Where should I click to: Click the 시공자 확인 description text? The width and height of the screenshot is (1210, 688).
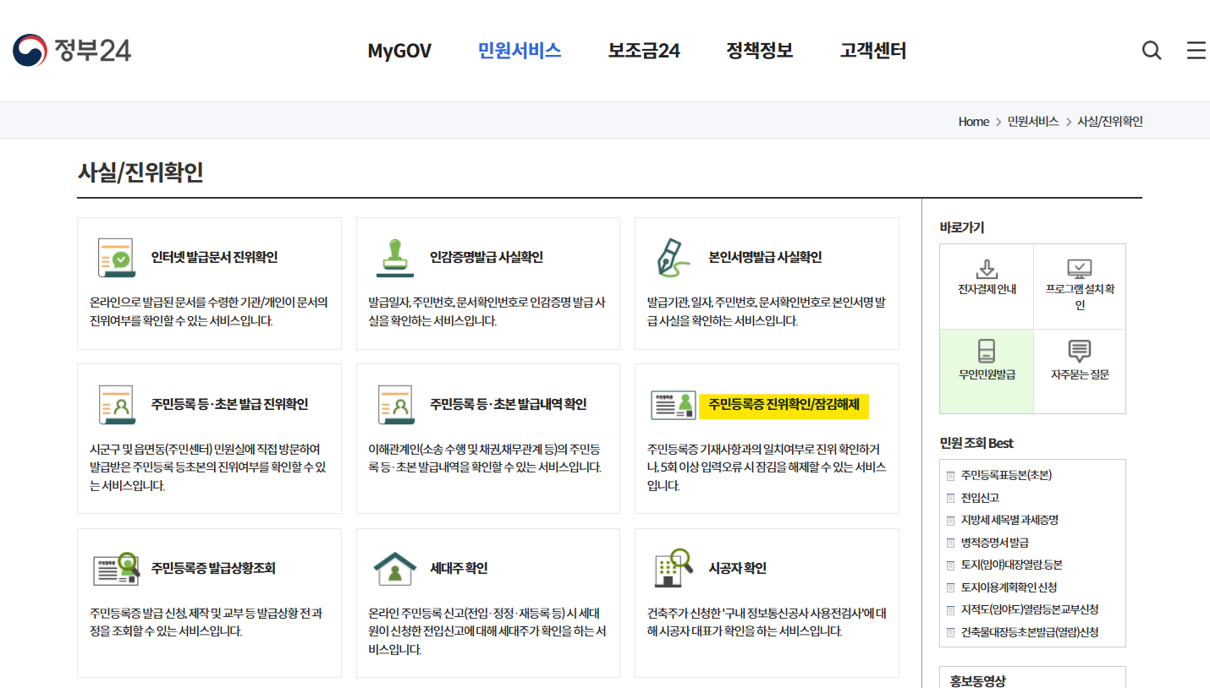click(x=766, y=622)
